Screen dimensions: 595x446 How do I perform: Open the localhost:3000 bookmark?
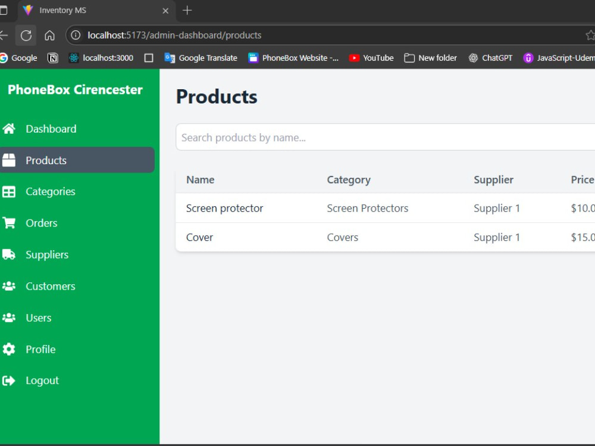coord(101,58)
